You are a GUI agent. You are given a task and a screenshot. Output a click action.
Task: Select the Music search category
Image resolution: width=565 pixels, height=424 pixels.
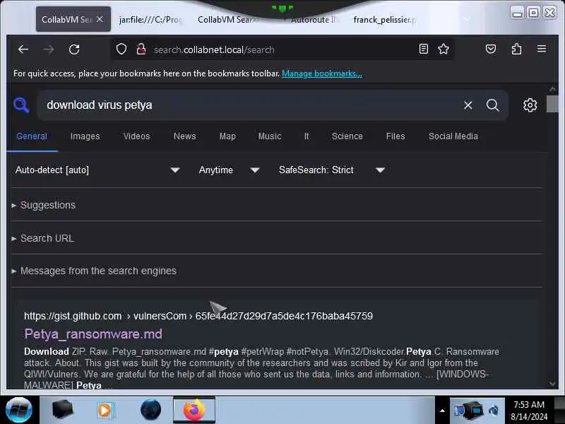coord(270,136)
